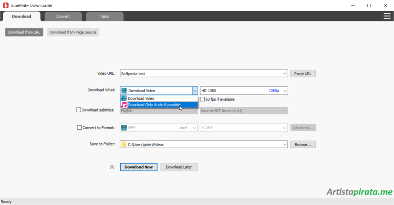The width and height of the screenshot is (394, 205).
Task: Minimize the TubeMate window
Action: click(353, 5)
